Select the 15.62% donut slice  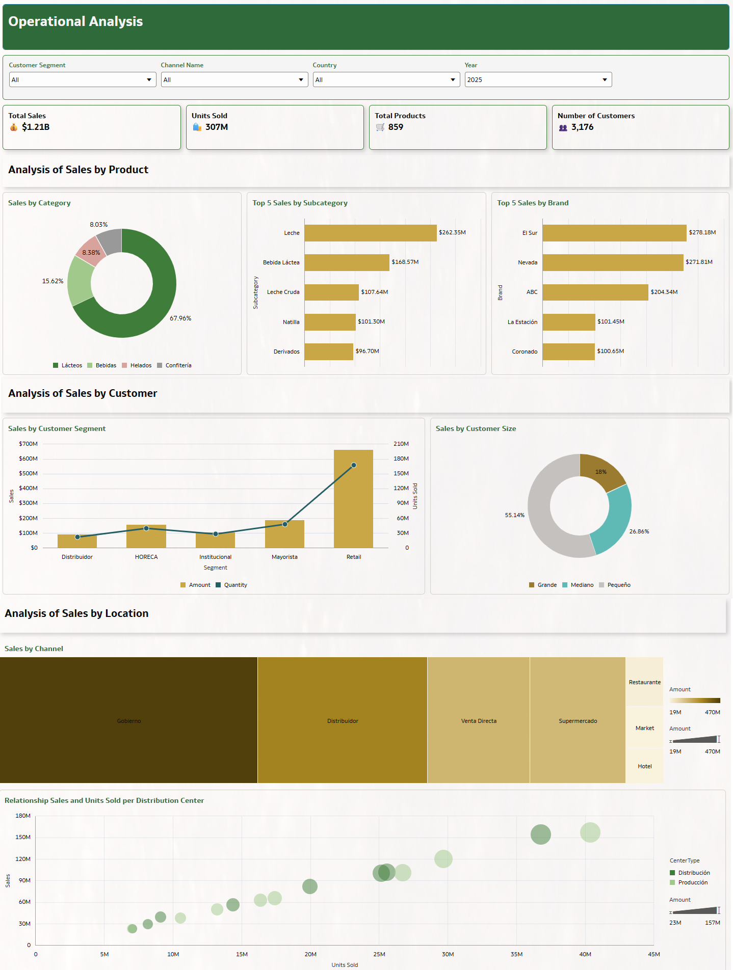tap(80, 282)
